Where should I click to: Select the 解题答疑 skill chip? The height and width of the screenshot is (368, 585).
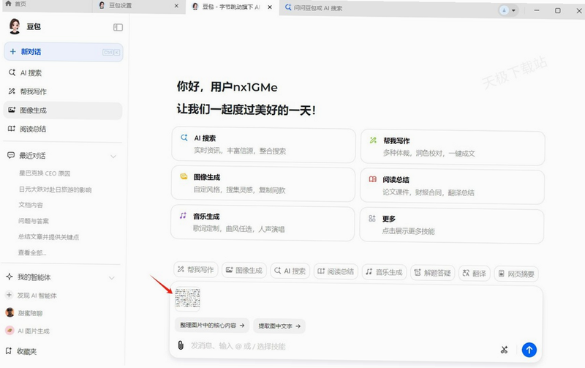pyautogui.click(x=433, y=273)
